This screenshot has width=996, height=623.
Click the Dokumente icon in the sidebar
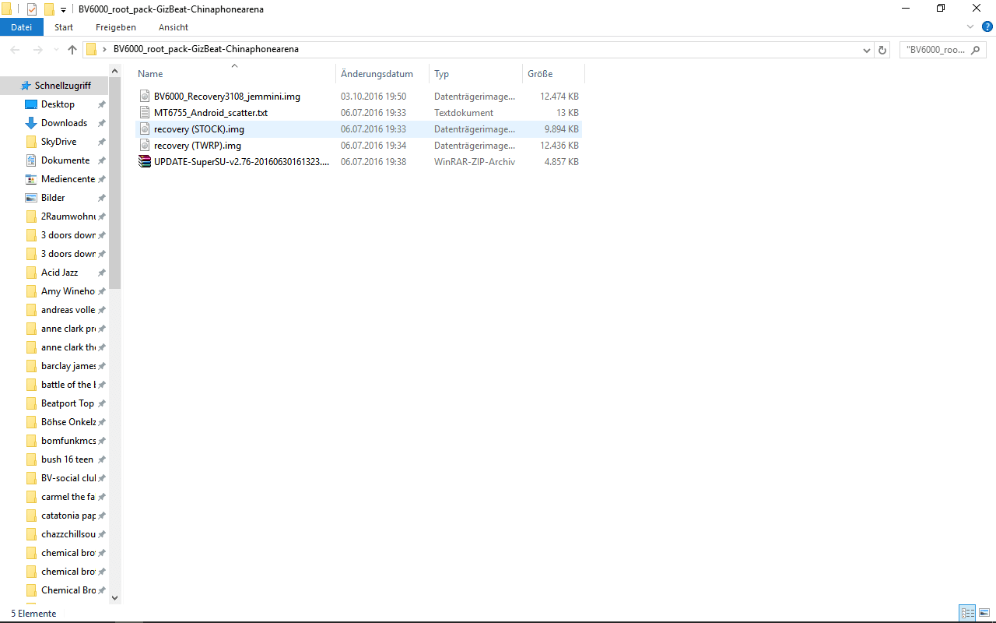(31, 160)
